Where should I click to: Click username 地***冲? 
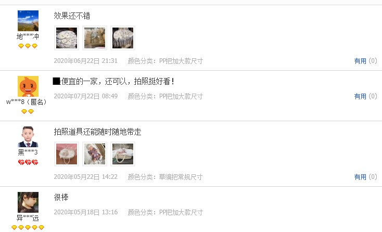[28, 36]
